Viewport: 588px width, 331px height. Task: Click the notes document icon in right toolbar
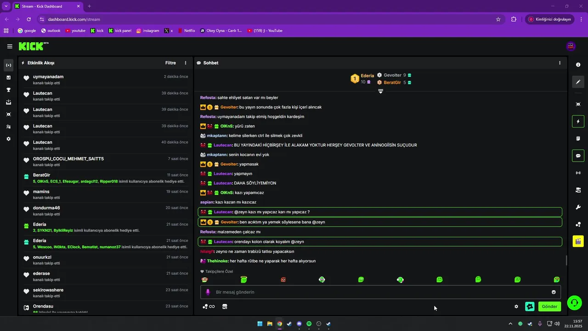click(x=578, y=138)
